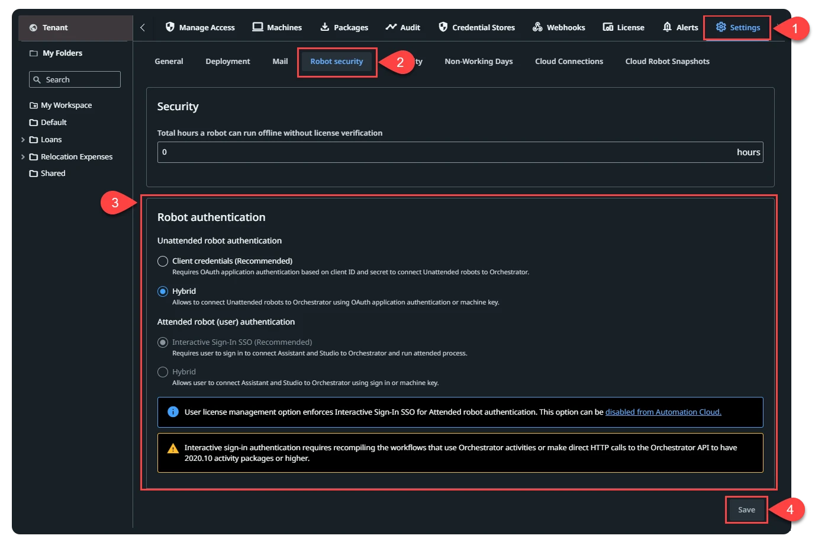This screenshot has height=545, width=815.
Task: Open the Manage Access page
Action: (200, 27)
